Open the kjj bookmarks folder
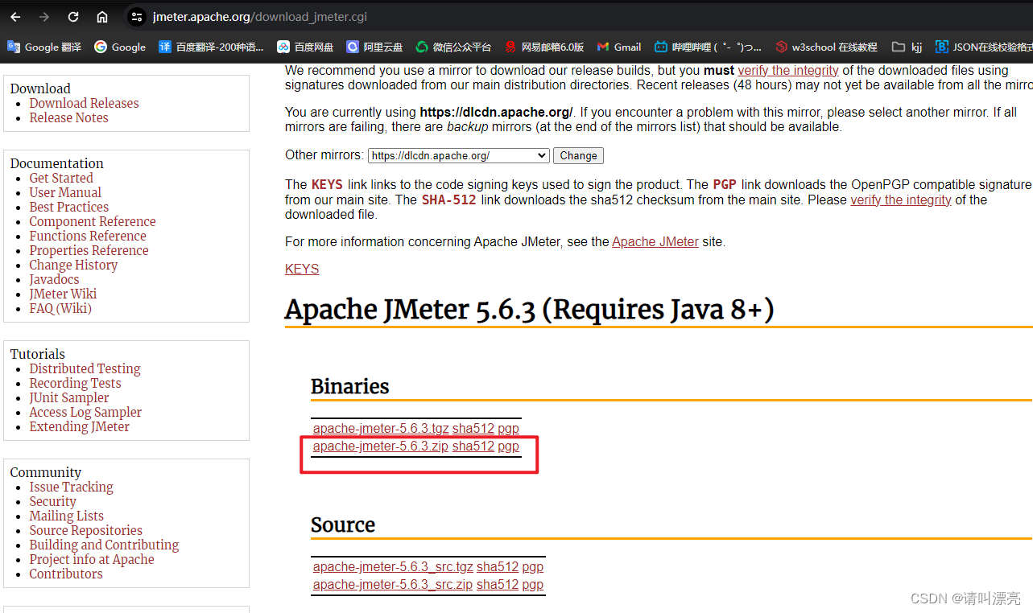Viewport: 1033px width, 613px height. (x=907, y=47)
